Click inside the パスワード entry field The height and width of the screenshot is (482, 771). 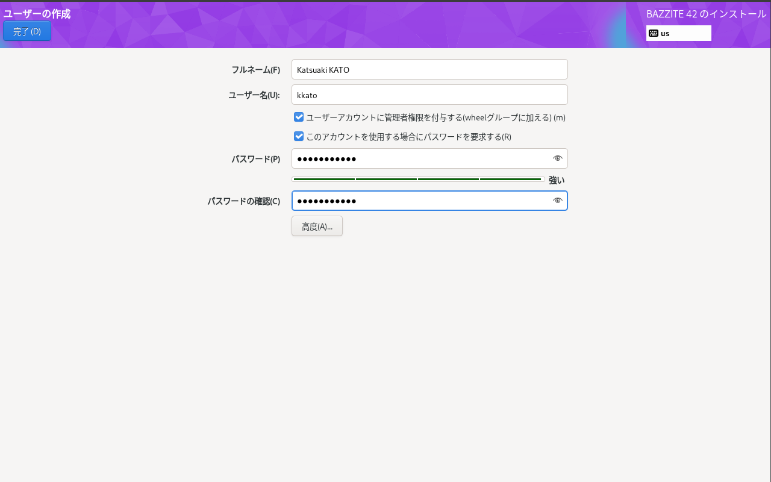(422, 158)
